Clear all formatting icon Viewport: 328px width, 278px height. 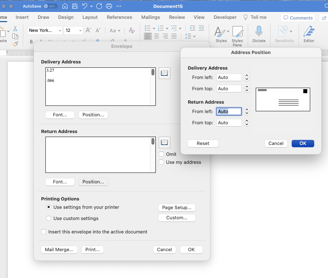point(131,30)
